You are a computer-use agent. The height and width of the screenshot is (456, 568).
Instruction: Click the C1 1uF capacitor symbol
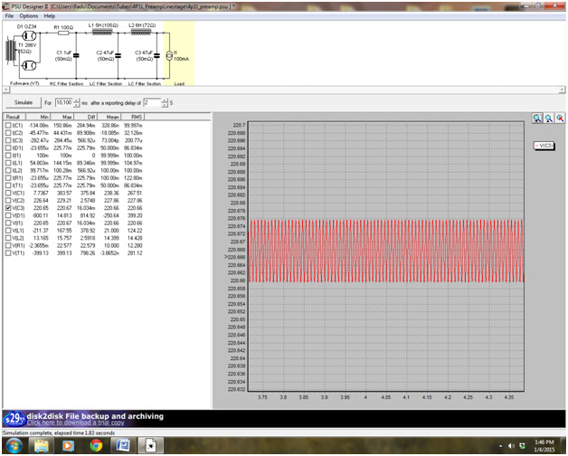pos(77,54)
